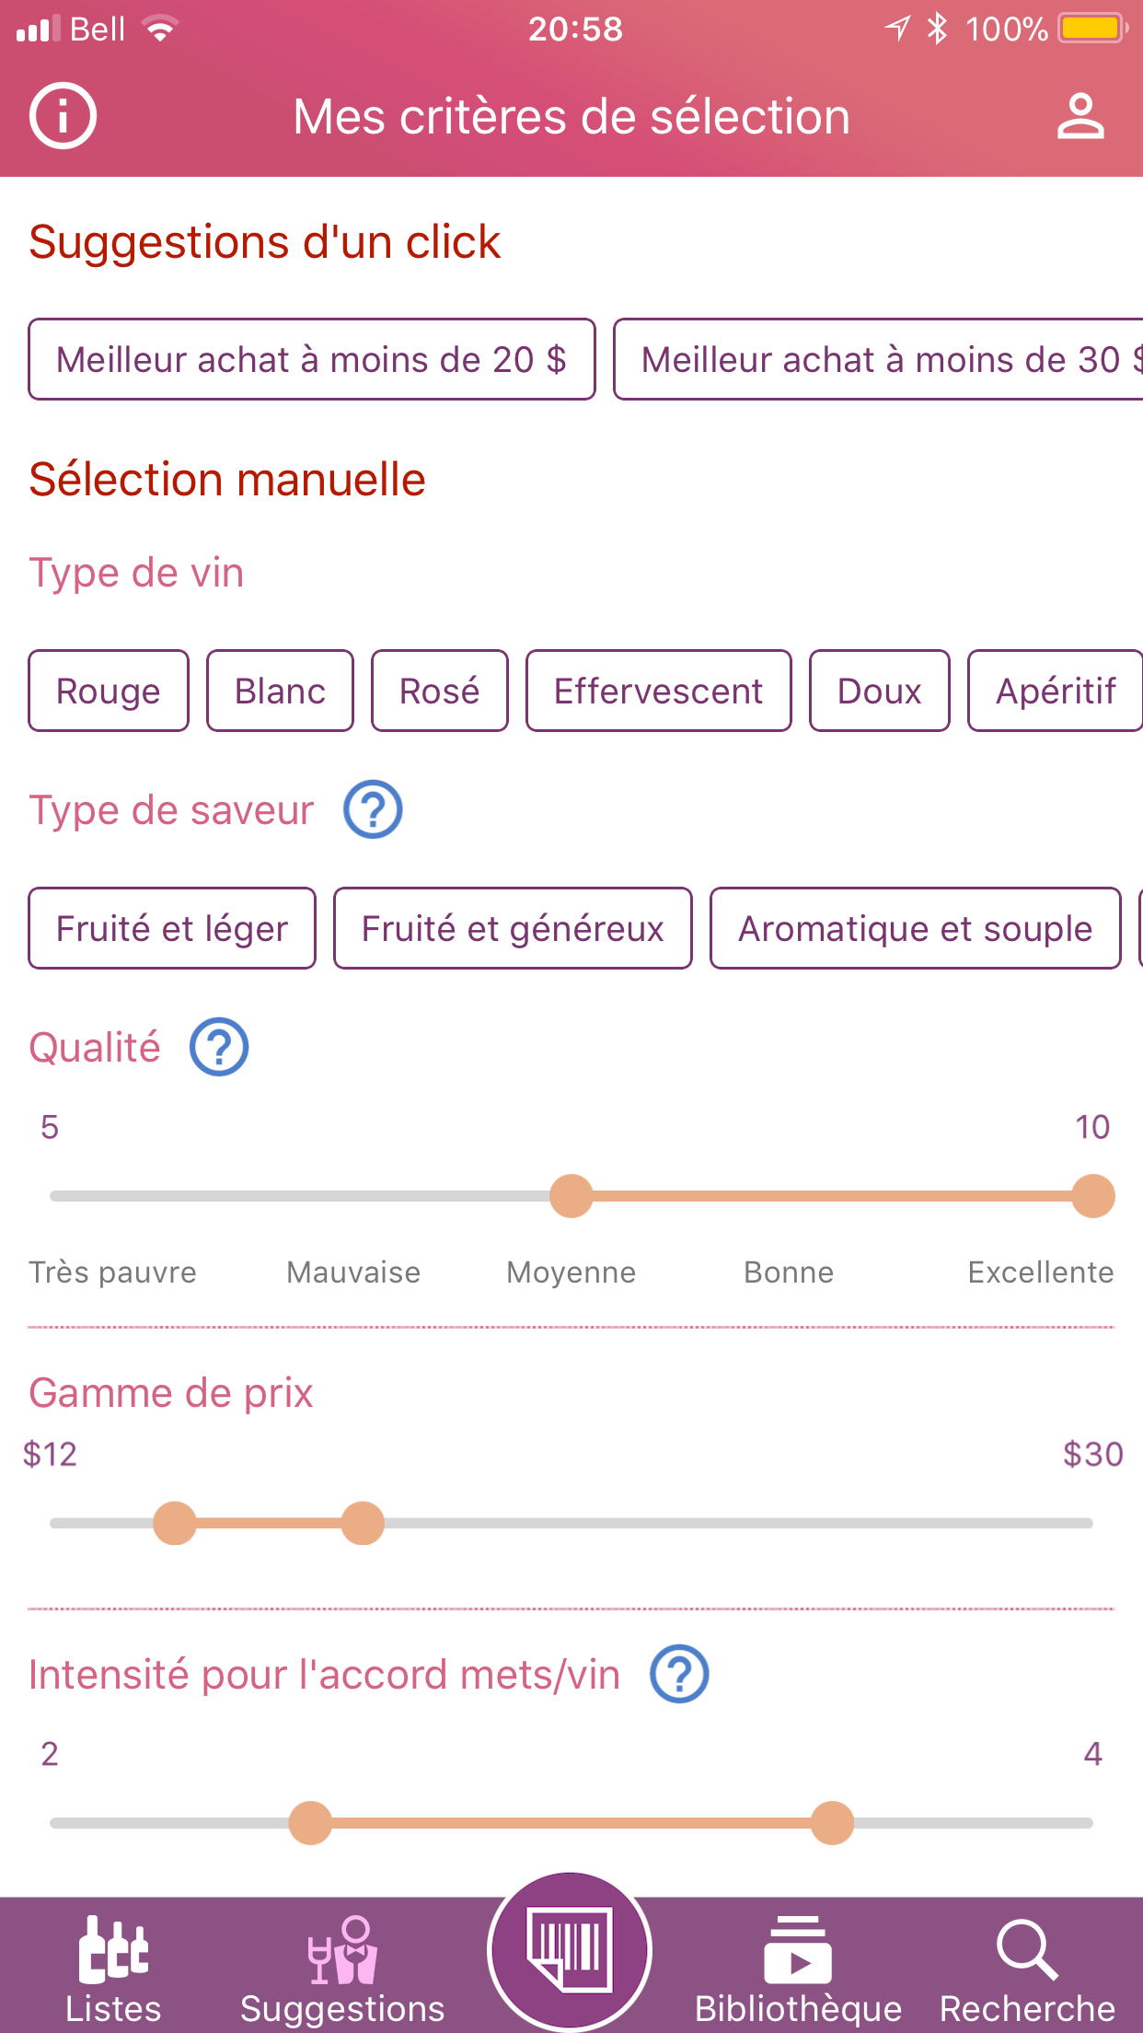Image resolution: width=1143 pixels, height=2033 pixels.
Task: Click the lower Qualité slider handle
Action: pyautogui.click(x=571, y=1196)
